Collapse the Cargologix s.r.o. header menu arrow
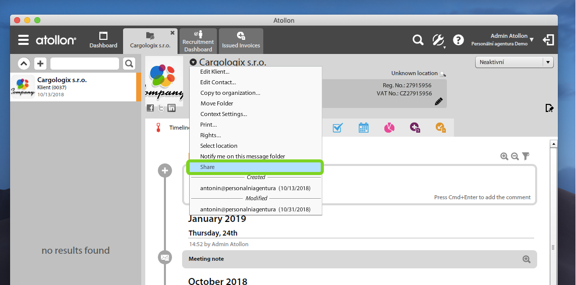 click(x=193, y=63)
